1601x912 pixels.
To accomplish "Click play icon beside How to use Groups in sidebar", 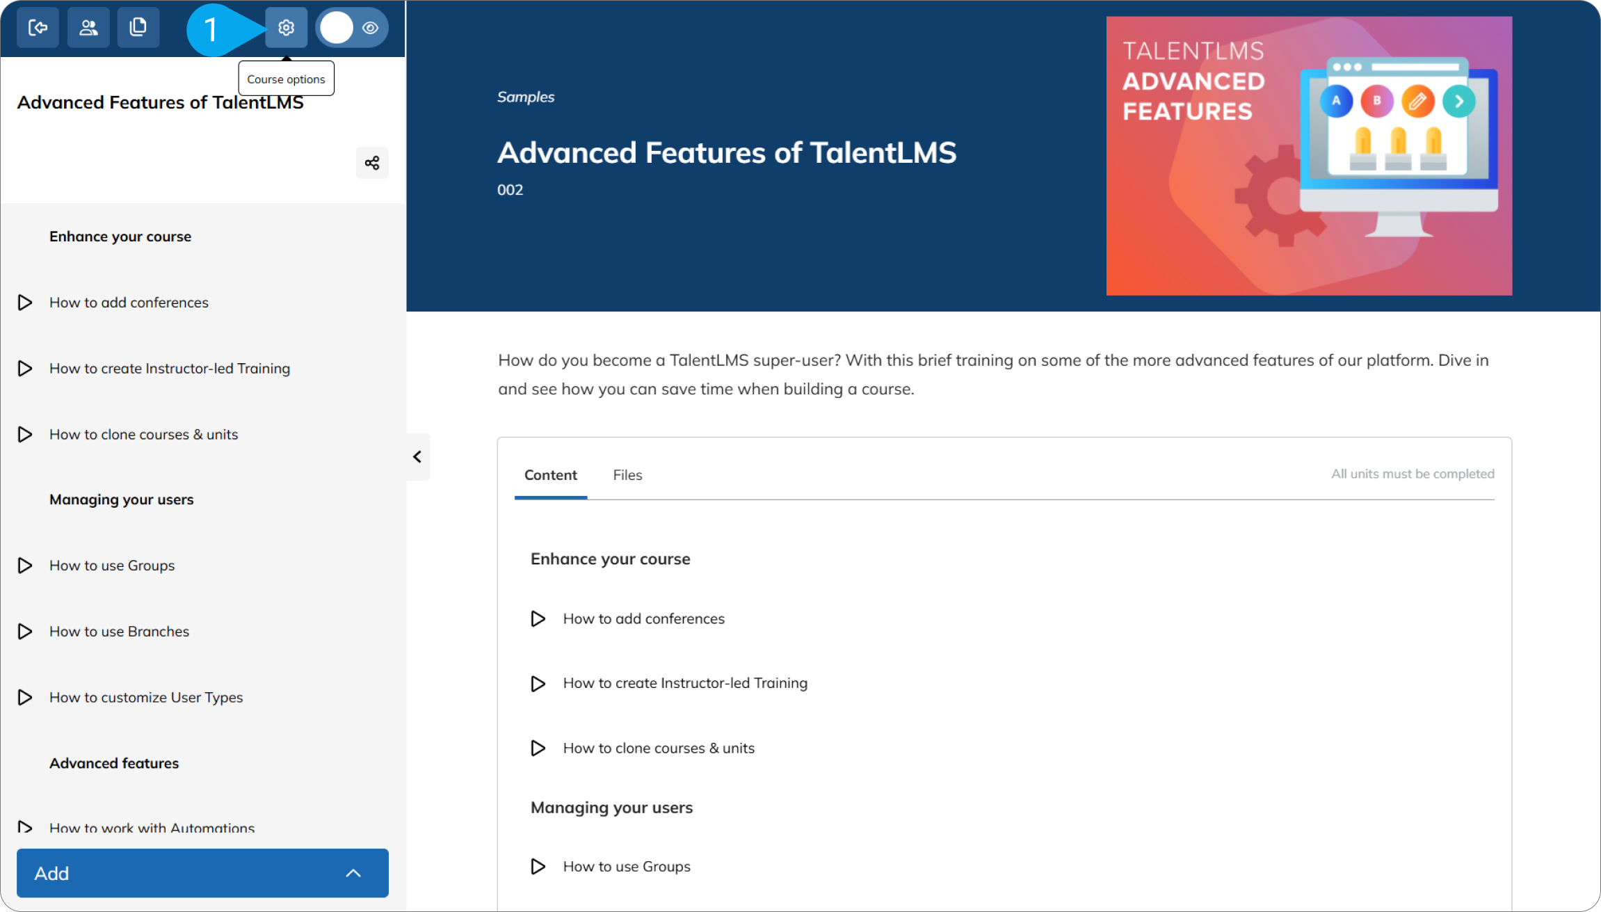I will 25,566.
